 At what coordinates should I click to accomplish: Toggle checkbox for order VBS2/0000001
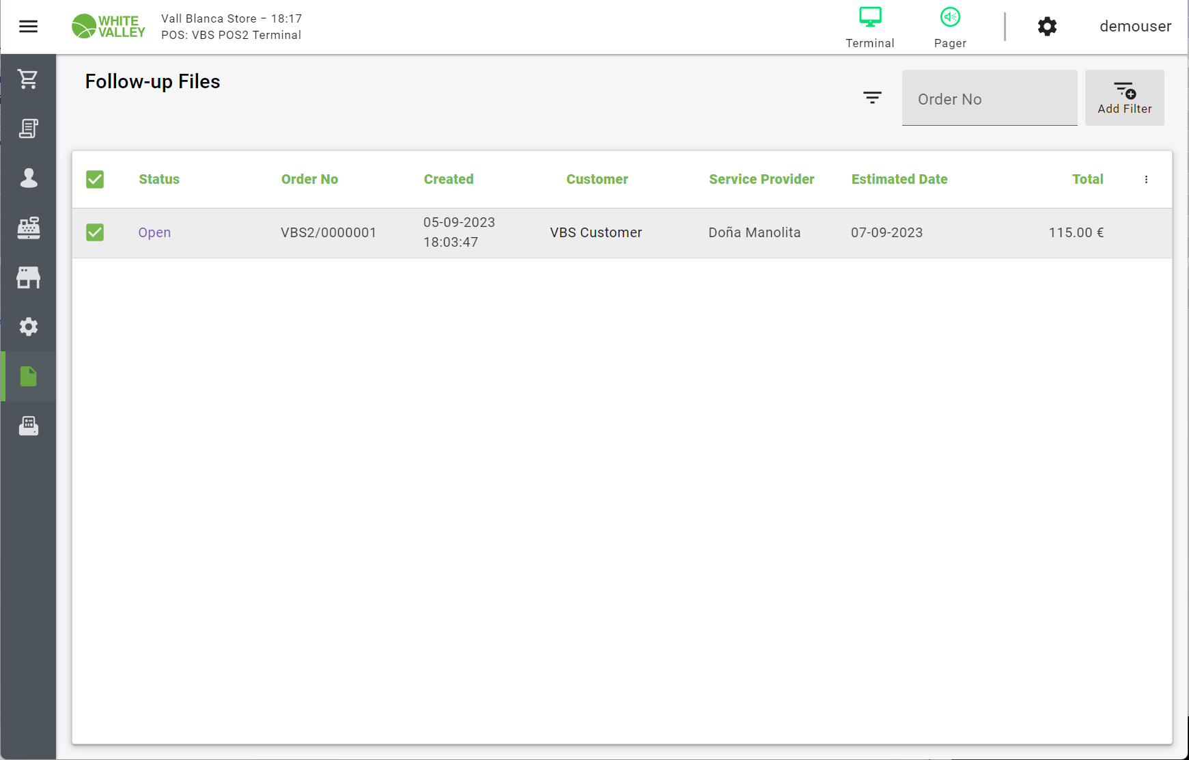(x=95, y=232)
